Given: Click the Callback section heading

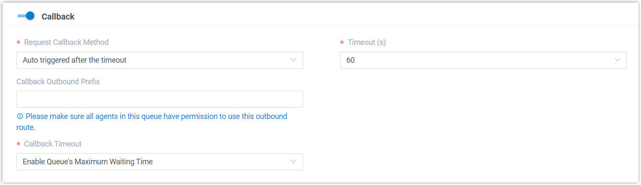Looking at the screenshot, I should pyautogui.click(x=58, y=17).
